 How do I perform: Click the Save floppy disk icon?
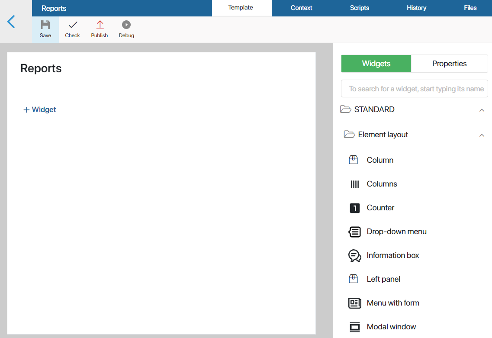click(x=45, y=25)
